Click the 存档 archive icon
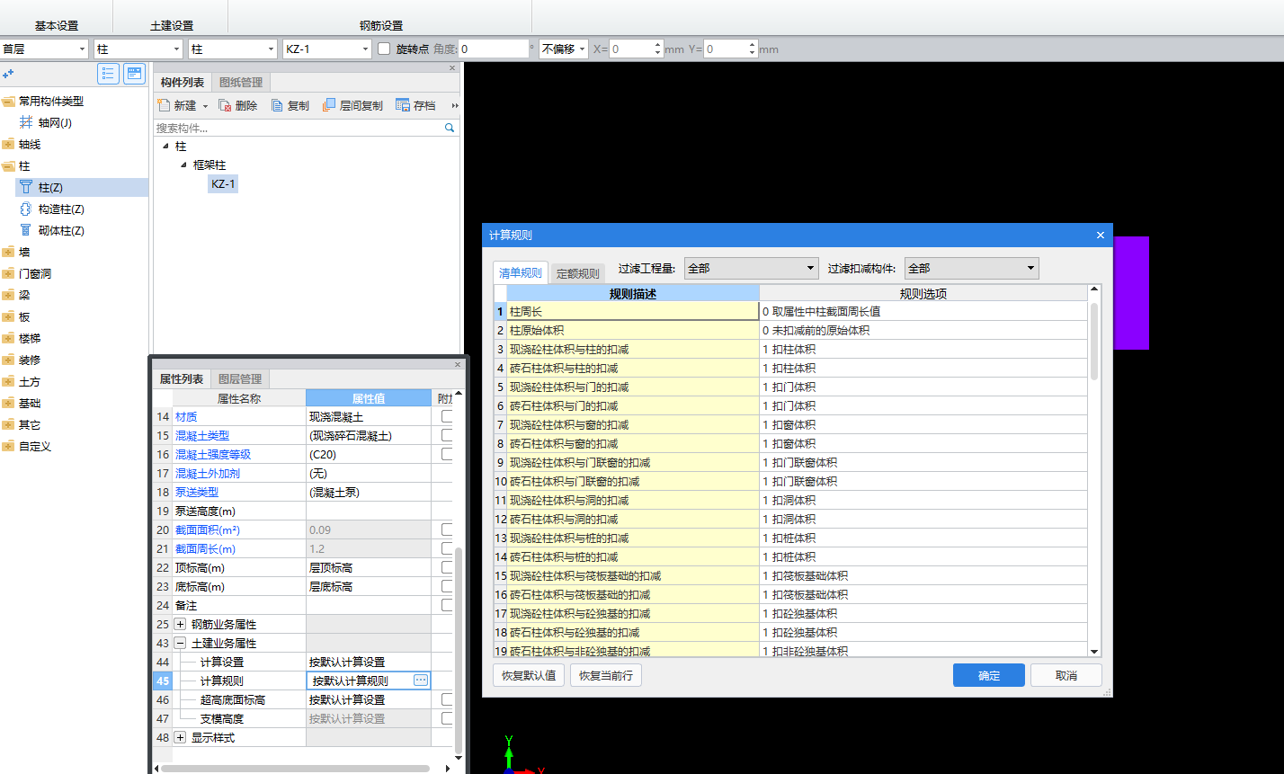 tap(402, 105)
